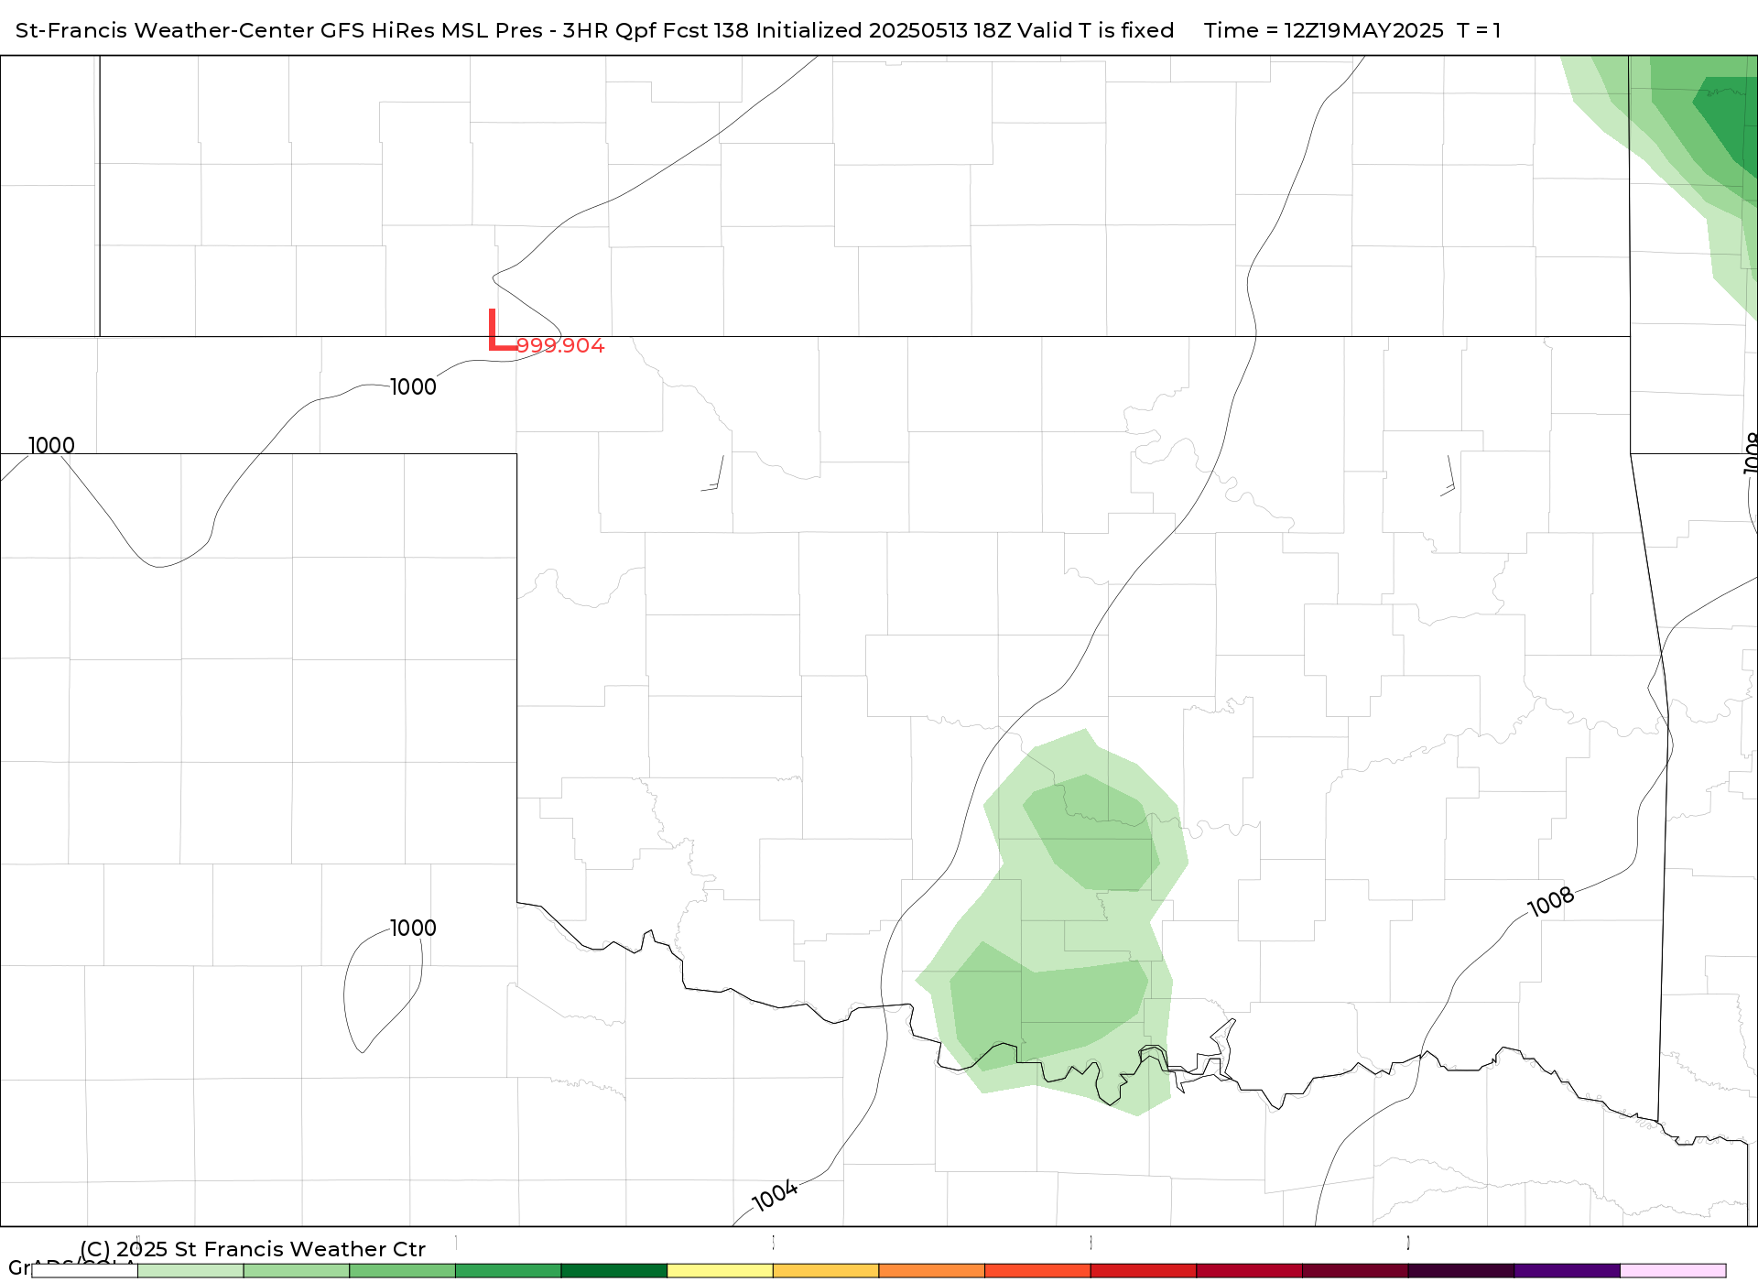The image size is (1758, 1282).
Task: Pick the palest green legend swatch
Action: (x=190, y=1271)
